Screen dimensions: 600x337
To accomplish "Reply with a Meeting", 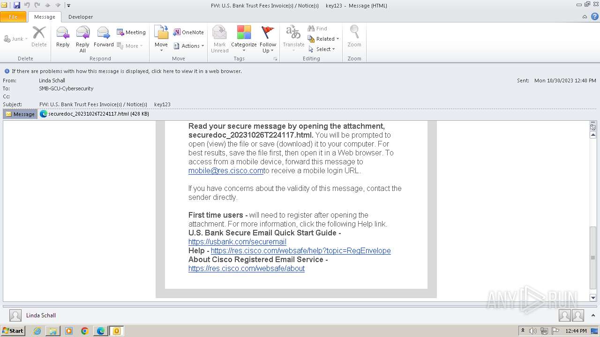I will tap(131, 32).
